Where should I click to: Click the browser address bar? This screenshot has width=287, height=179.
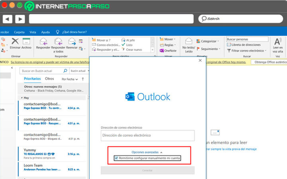[x=111, y=19]
